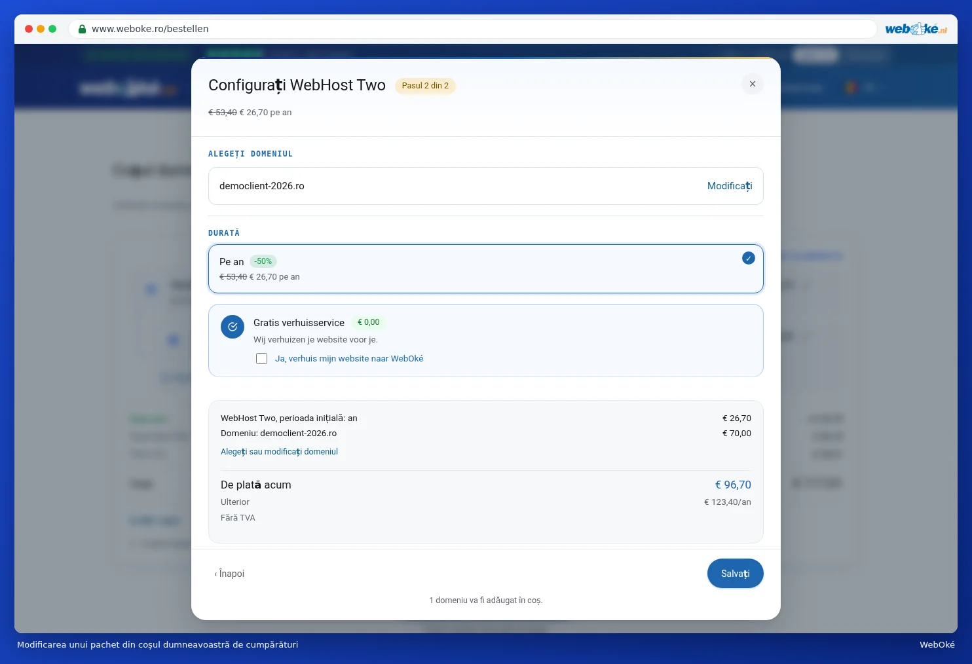Click the padlock icon in address bar
This screenshot has height=664, width=972.
(x=82, y=29)
